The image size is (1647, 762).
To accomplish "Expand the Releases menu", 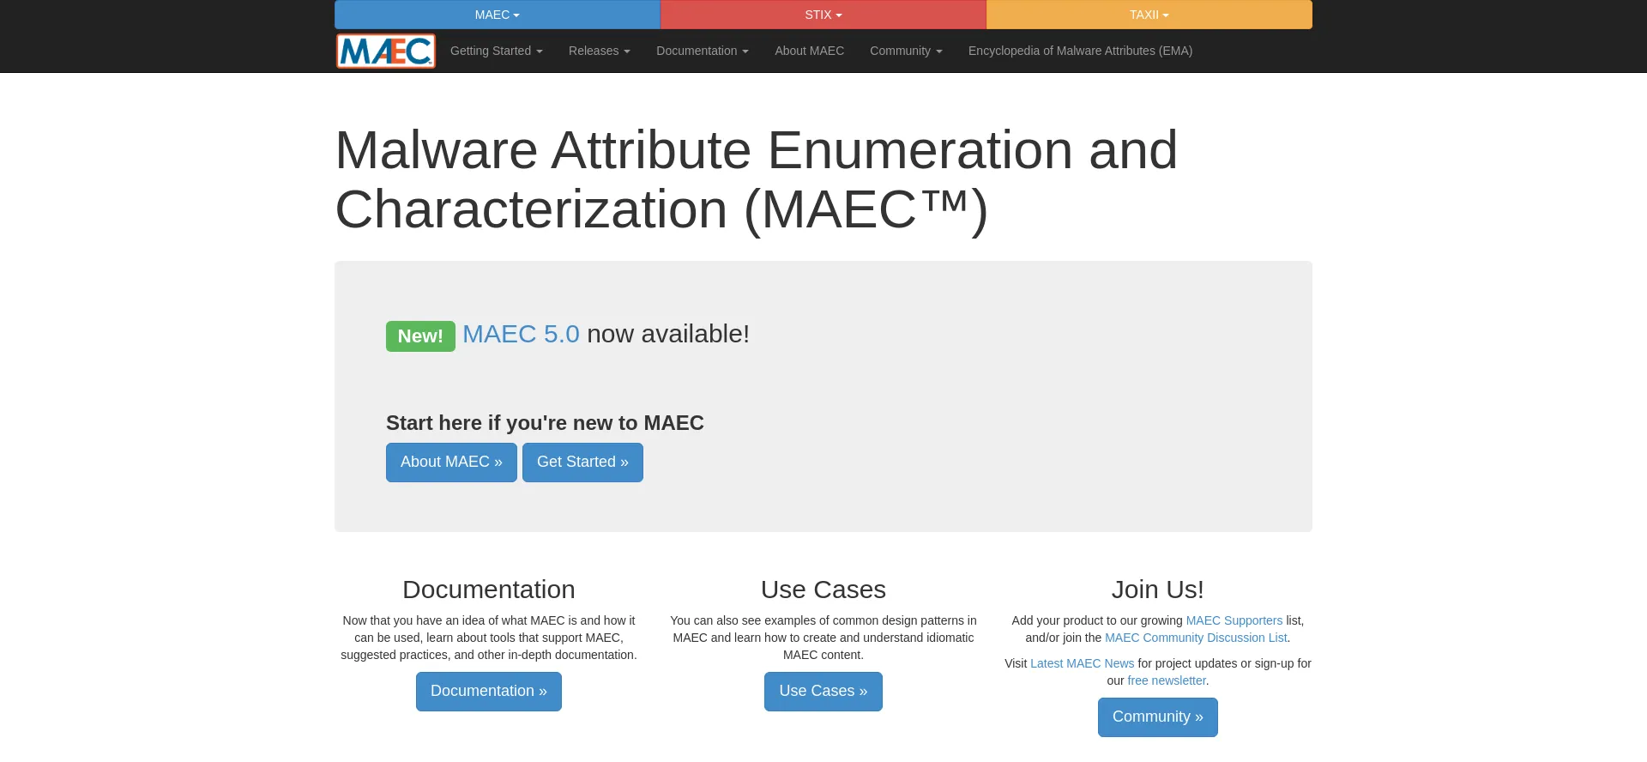I will click(600, 51).
